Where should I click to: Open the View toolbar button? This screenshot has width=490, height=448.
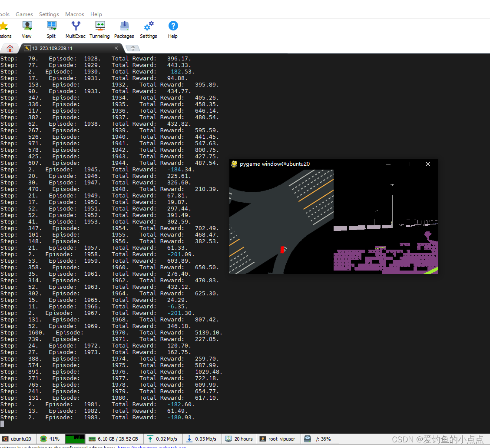(x=27, y=30)
